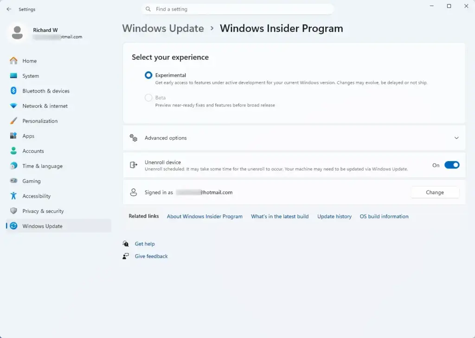Viewport: 475px width, 338px height.
Task: Click the person icon beside Signed in as
Action: click(x=134, y=192)
